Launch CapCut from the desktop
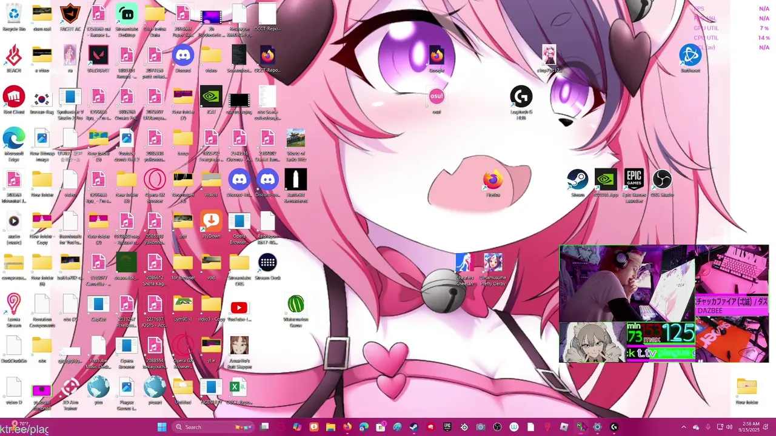The width and height of the screenshot is (776, 436). [98, 308]
